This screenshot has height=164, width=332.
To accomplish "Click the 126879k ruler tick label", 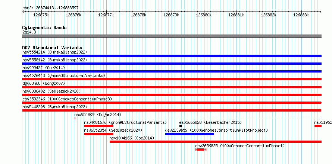I will pos(171,15).
